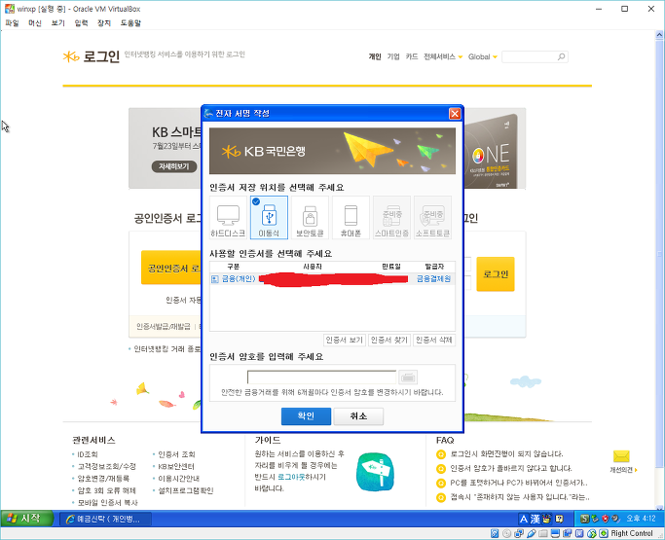
Task: Click 예금신탁 IE taskbar window button
Action: pos(105,519)
